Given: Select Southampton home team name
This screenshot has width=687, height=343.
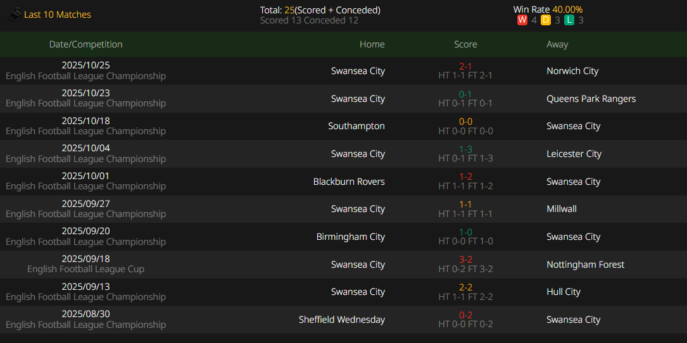Looking at the screenshot, I should (x=356, y=126).
